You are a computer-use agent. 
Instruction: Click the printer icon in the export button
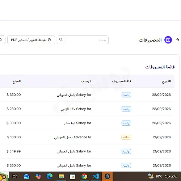(x=50, y=40)
